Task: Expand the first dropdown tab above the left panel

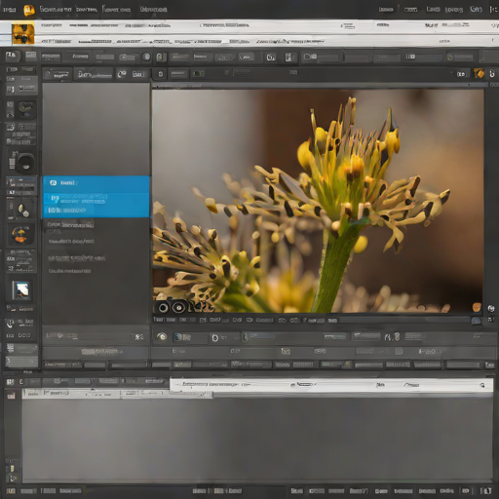Action: tap(58, 75)
